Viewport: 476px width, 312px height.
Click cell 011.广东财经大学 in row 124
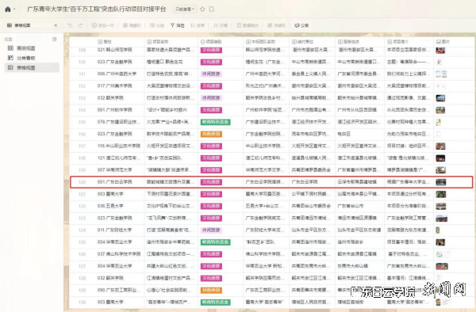(x=115, y=230)
